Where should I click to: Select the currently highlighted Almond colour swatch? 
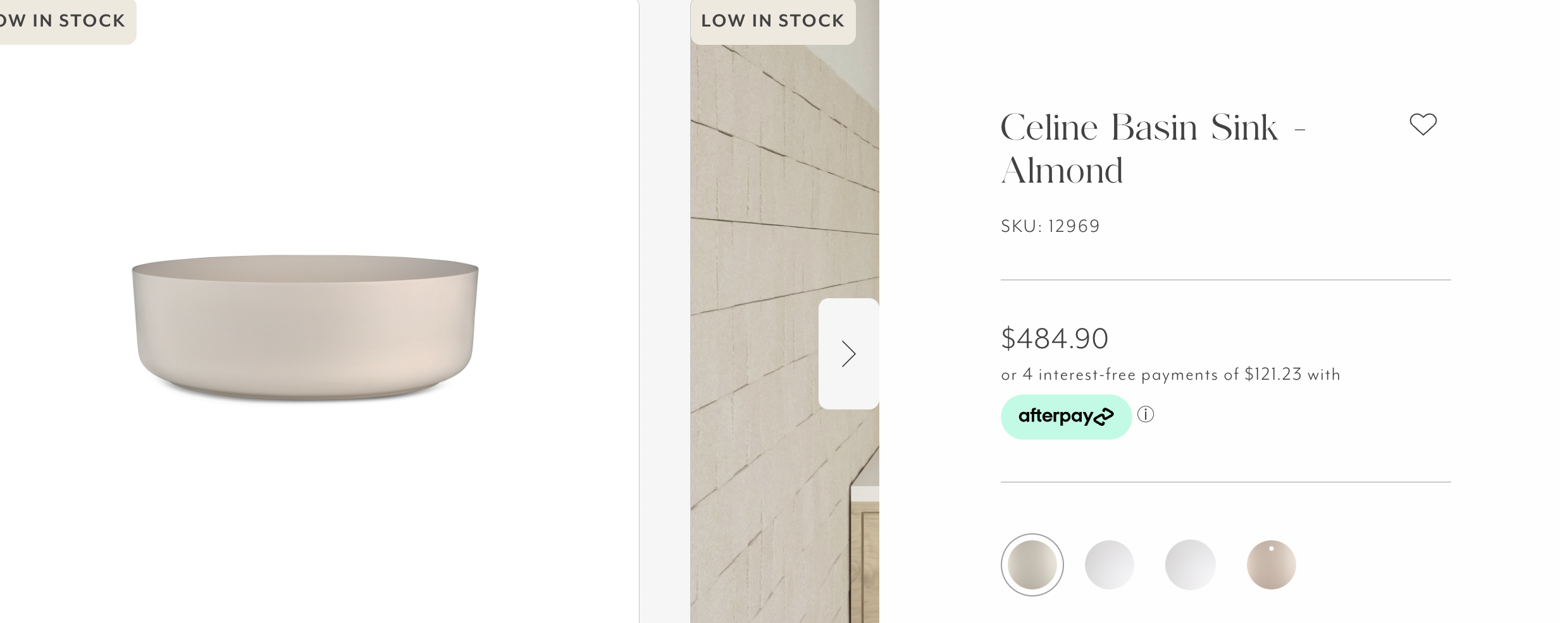[x=1032, y=565]
